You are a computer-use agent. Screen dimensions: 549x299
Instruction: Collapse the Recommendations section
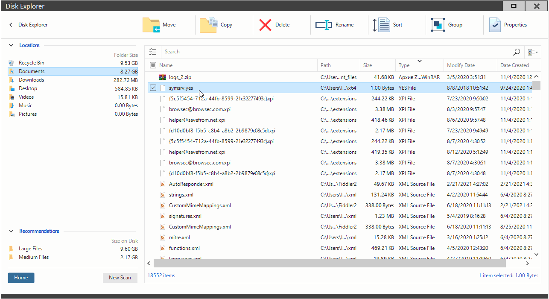11,231
